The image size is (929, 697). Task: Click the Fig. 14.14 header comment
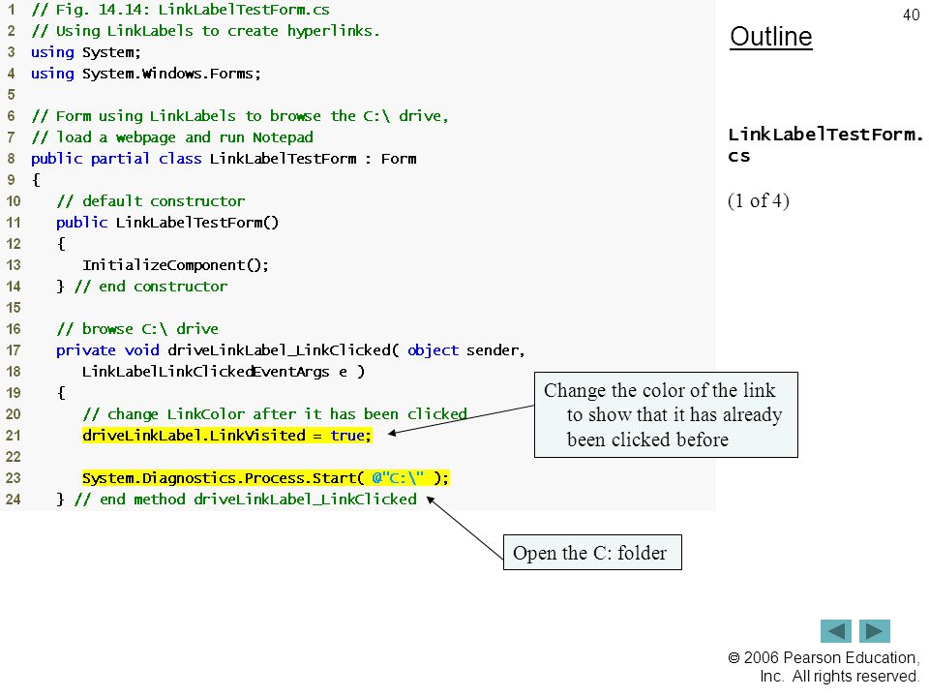point(180,10)
